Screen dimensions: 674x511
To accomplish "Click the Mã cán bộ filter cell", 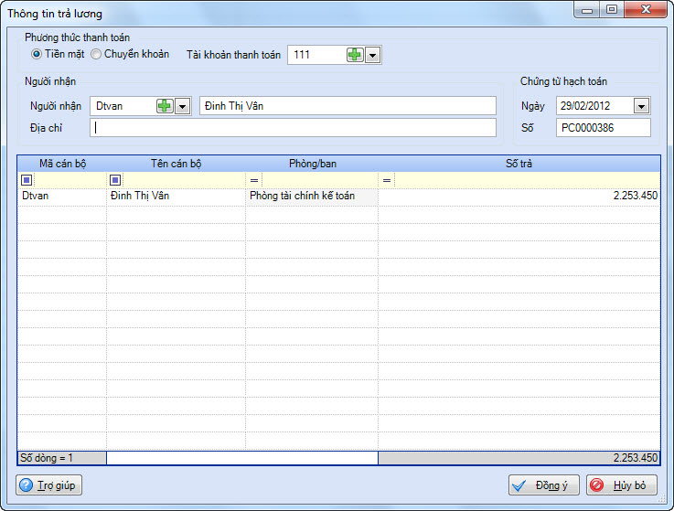I will [70, 180].
